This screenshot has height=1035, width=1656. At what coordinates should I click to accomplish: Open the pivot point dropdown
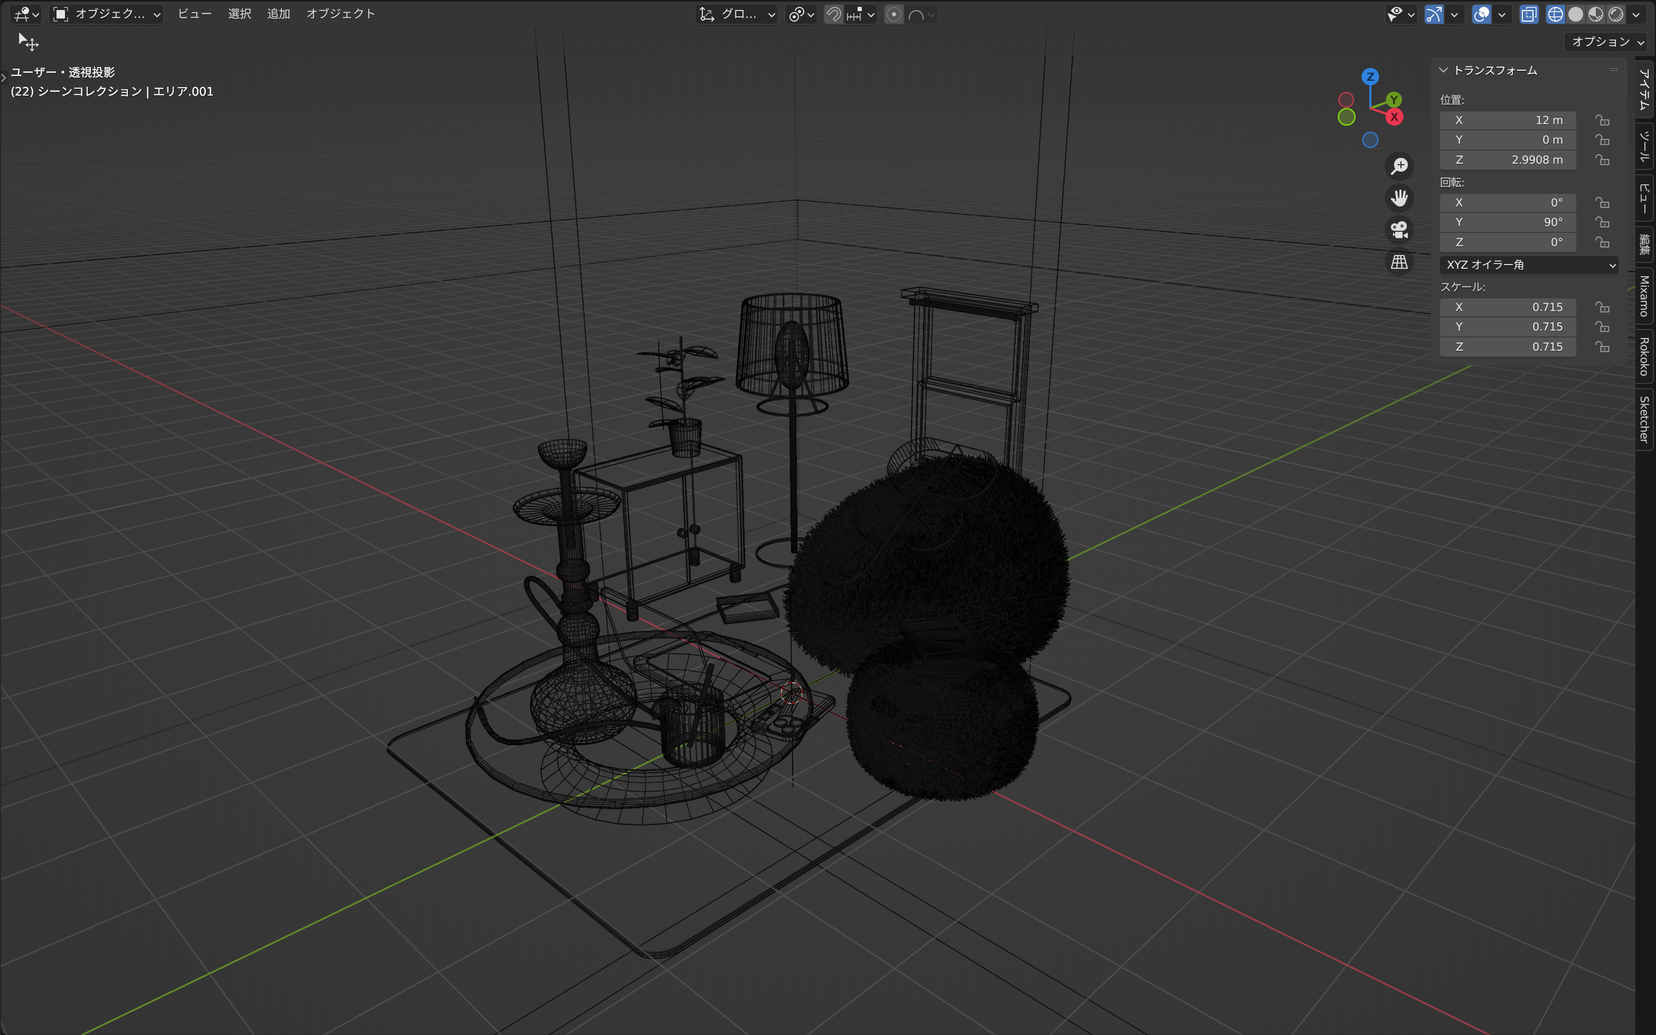(x=801, y=14)
